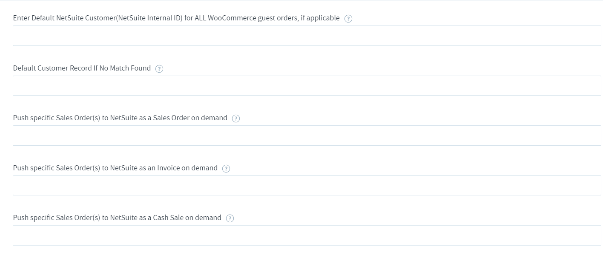Show help for Default Customer Record If No Match
The height and width of the screenshot is (260, 603).
pyautogui.click(x=159, y=69)
